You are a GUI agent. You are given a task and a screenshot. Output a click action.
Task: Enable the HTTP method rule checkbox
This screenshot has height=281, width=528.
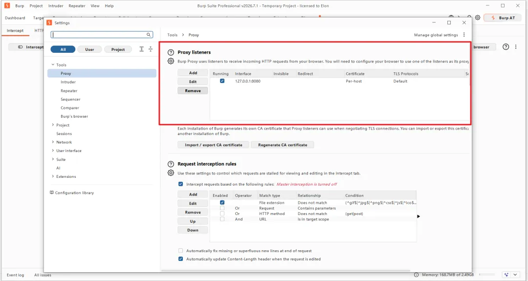tap(222, 214)
